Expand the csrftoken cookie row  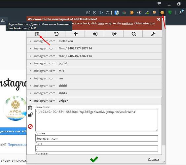94,41
